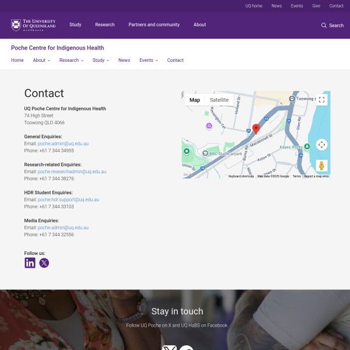
Task: Open map camera controls button
Action: pyautogui.click(x=321, y=145)
